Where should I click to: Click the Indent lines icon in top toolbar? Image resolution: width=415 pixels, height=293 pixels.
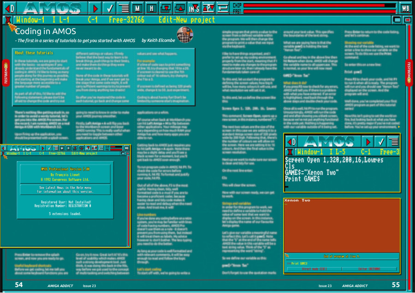point(123,8)
